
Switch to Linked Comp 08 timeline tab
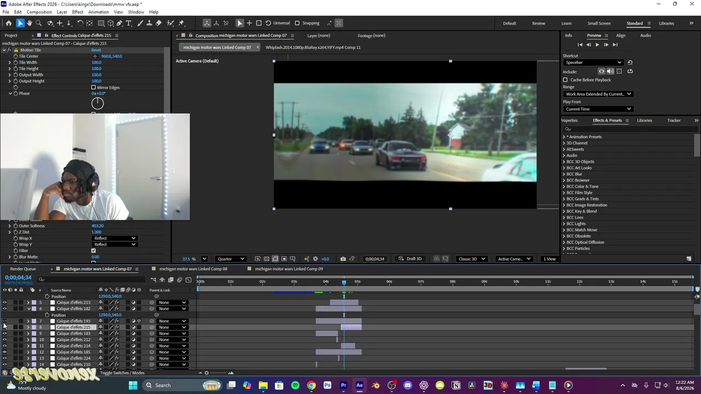click(x=193, y=269)
